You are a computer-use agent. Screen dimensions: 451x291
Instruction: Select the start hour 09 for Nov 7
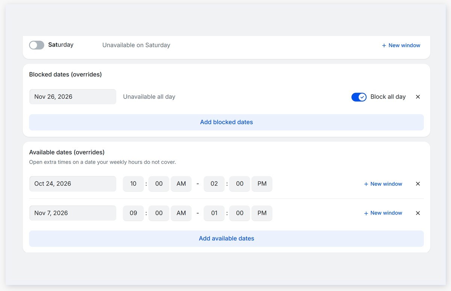tap(133, 213)
